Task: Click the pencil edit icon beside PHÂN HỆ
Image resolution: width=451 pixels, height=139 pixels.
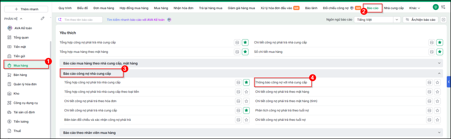Action: point(43,19)
